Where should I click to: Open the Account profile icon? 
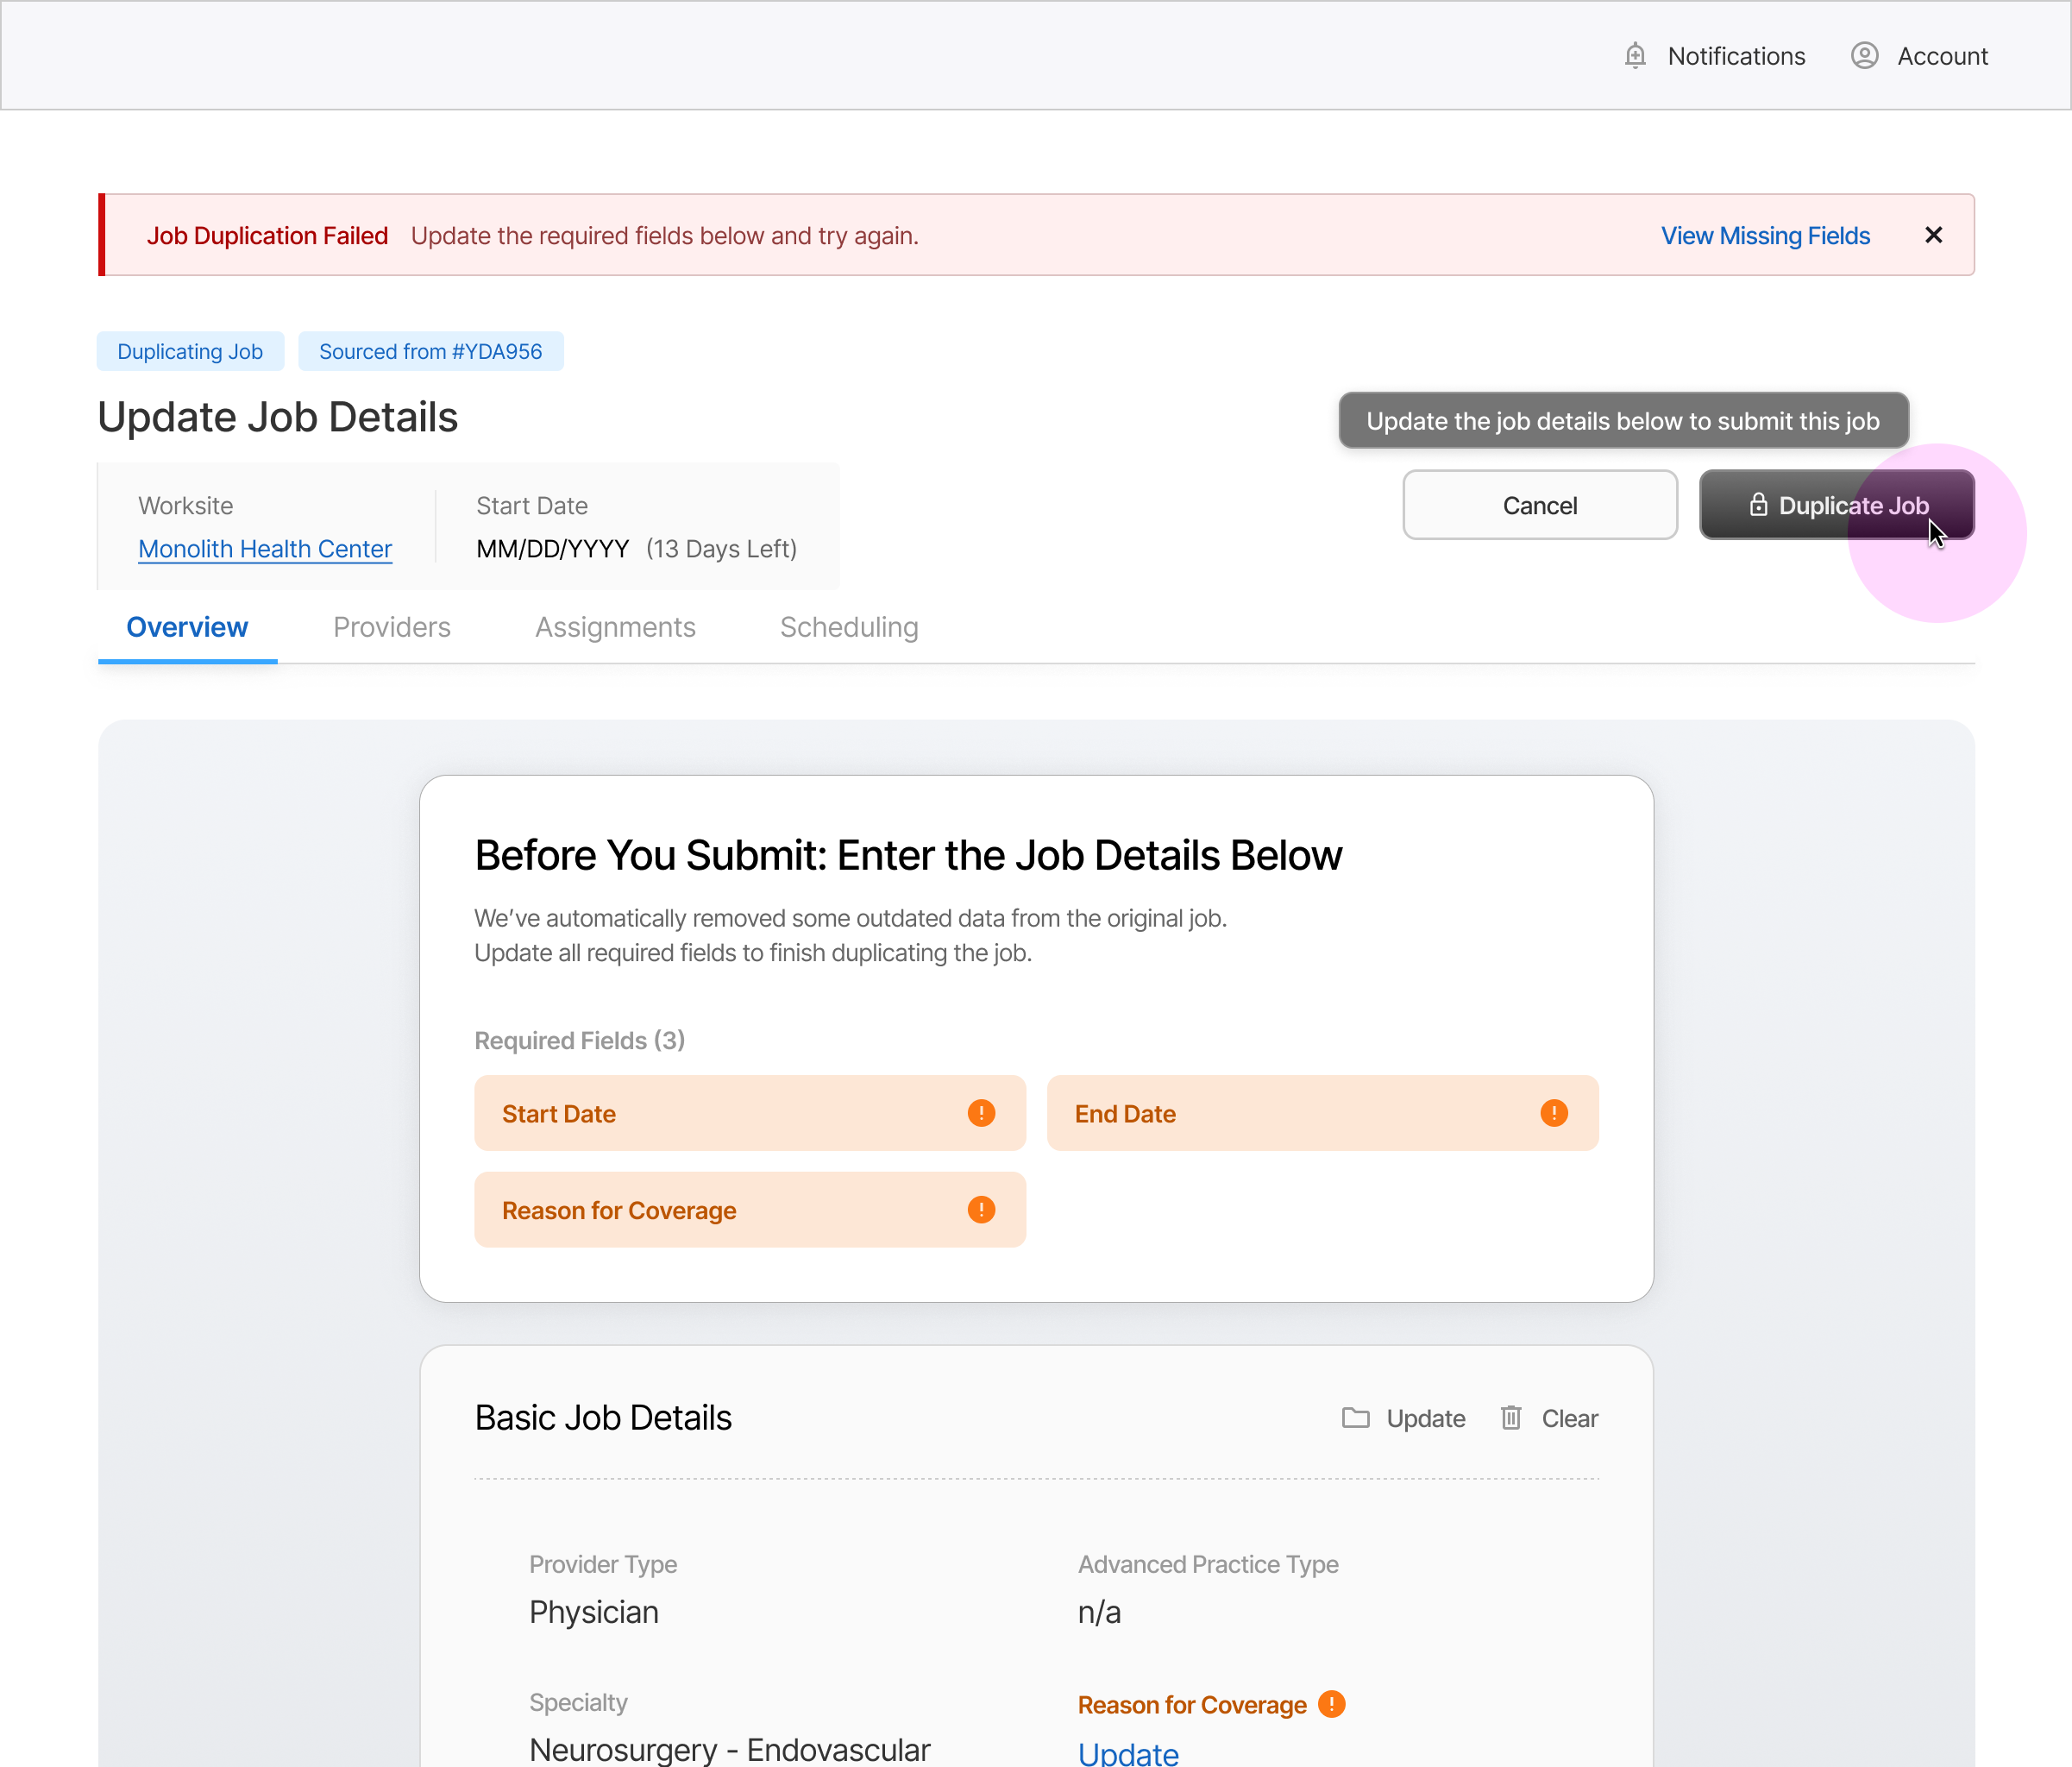coord(1864,56)
